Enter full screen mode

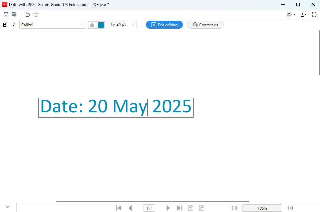[314, 14]
